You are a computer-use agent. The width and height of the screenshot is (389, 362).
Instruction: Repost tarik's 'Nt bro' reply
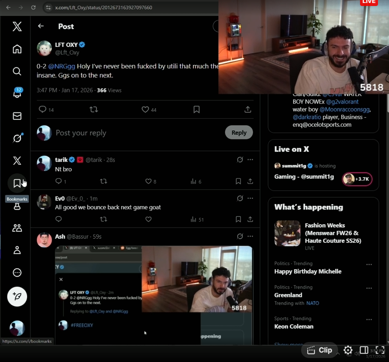click(103, 181)
